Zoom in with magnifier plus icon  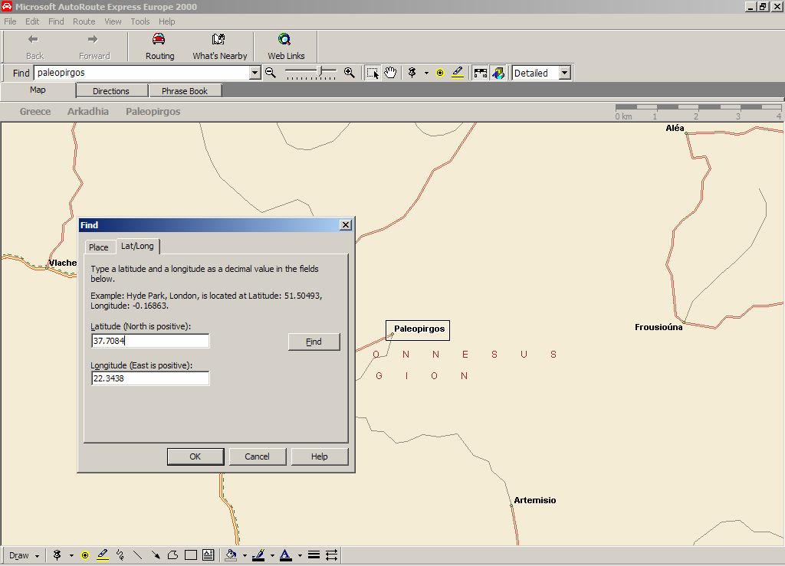coord(350,73)
